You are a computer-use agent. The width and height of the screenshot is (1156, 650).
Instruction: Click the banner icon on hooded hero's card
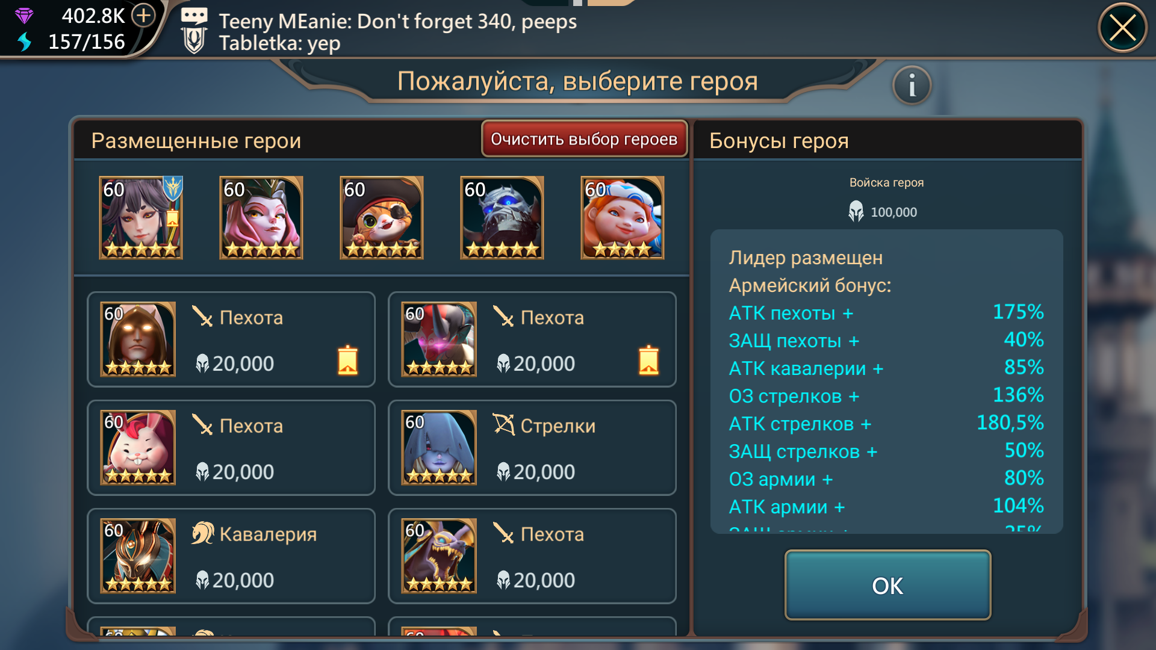tap(348, 360)
